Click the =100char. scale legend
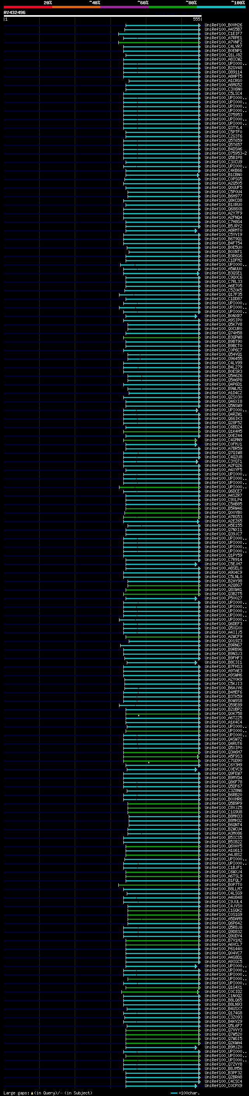 (185, 1093)
